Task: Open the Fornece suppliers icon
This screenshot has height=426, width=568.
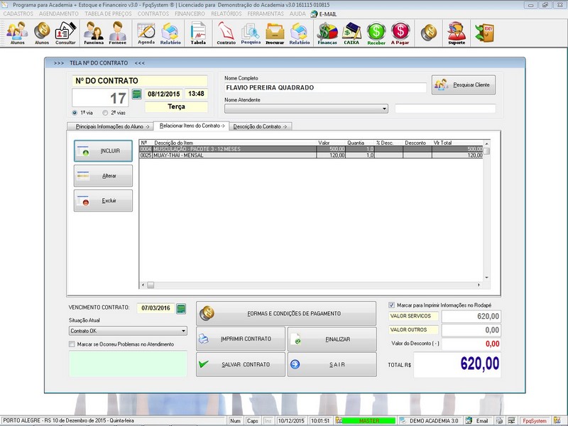Action: (x=117, y=33)
